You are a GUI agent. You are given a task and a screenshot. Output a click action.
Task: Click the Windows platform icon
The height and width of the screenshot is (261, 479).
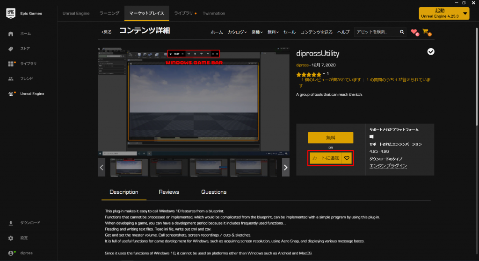371,137
